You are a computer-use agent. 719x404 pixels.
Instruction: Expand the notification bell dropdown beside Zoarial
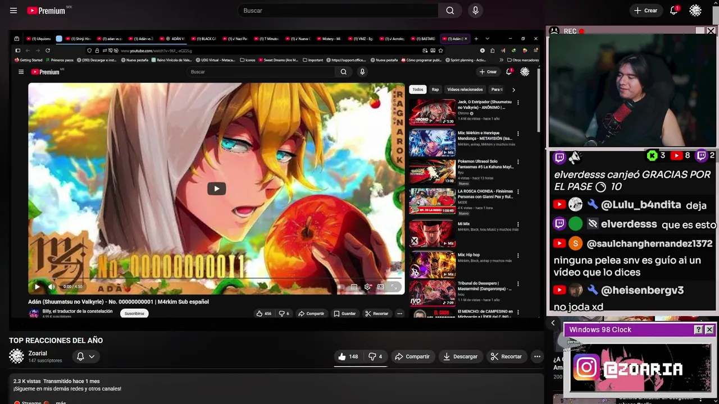(85, 356)
